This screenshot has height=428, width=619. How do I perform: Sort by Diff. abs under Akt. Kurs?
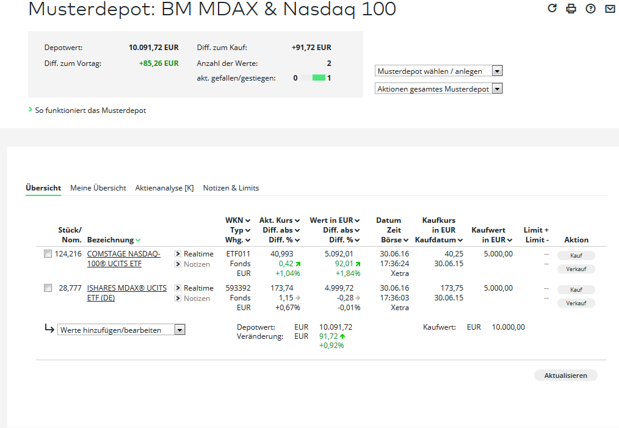(281, 230)
